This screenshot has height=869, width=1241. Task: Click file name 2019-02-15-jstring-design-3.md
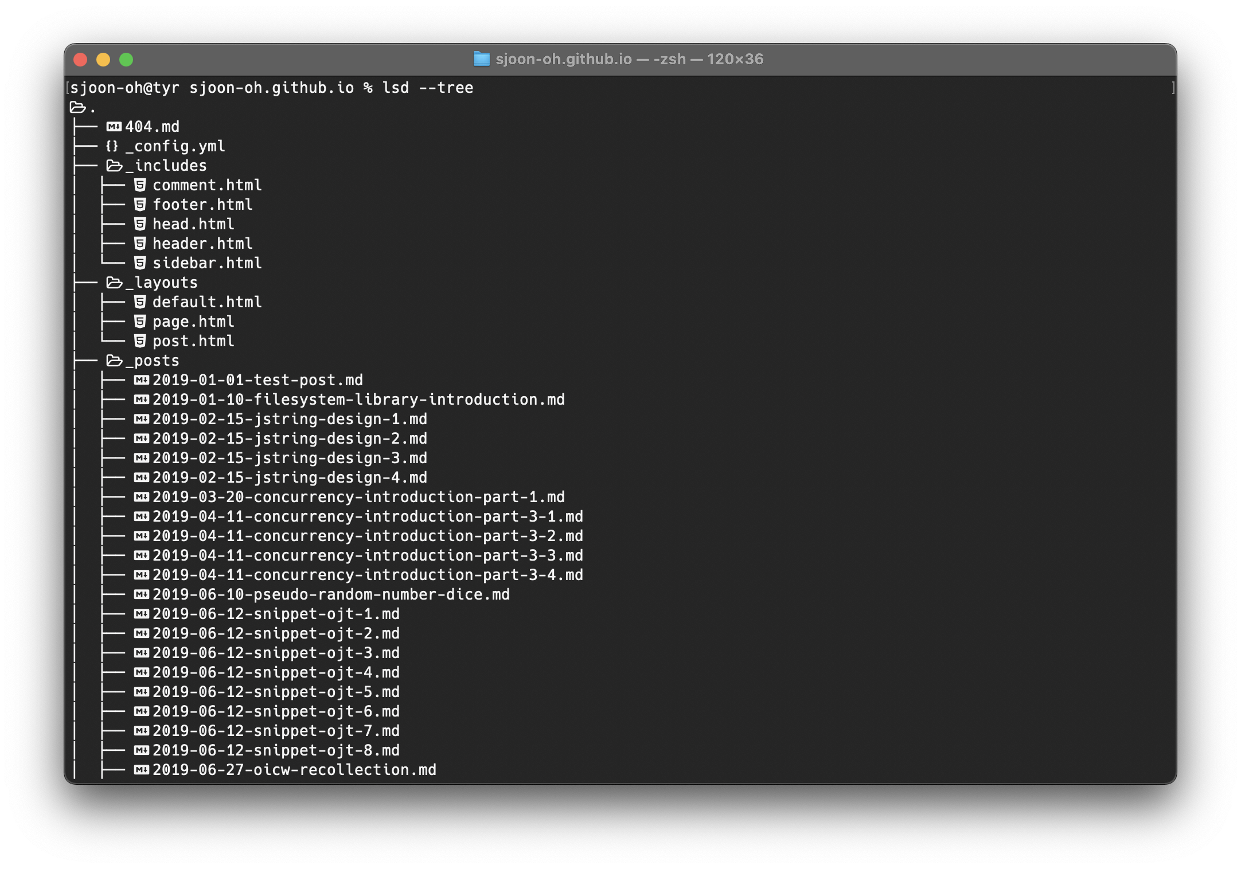tap(290, 458)
